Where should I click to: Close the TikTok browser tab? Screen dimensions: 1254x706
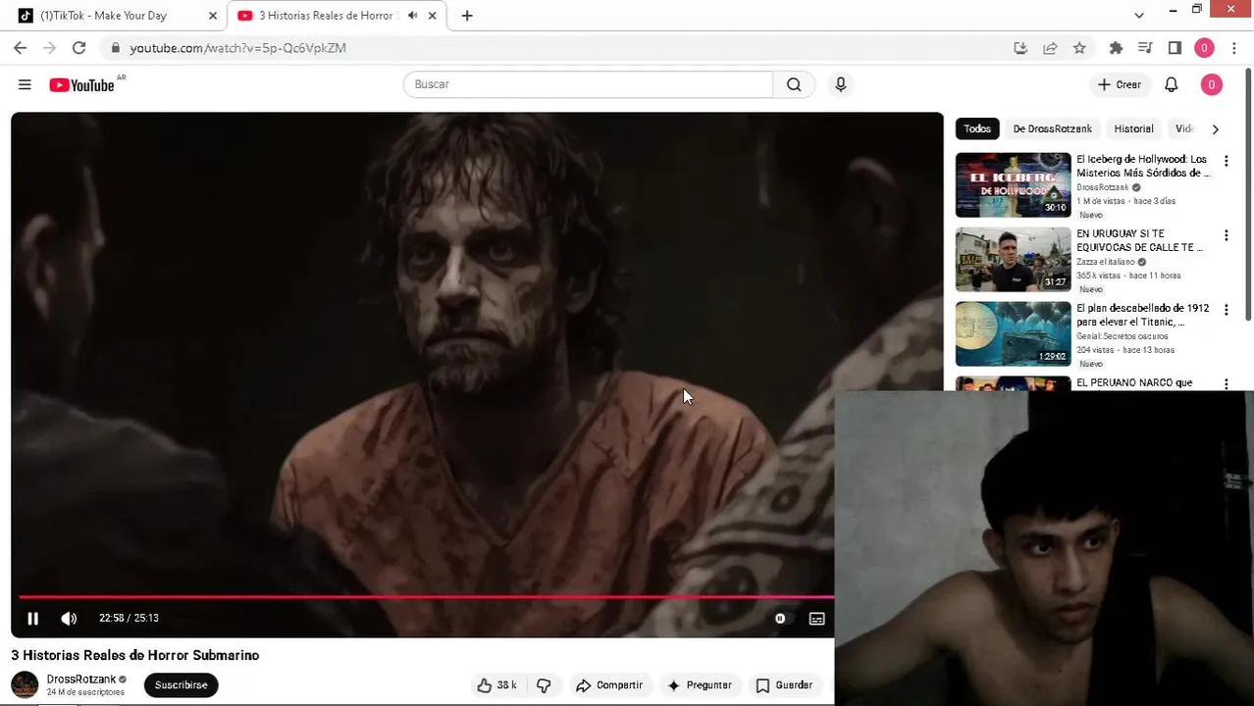coord(213,16)
